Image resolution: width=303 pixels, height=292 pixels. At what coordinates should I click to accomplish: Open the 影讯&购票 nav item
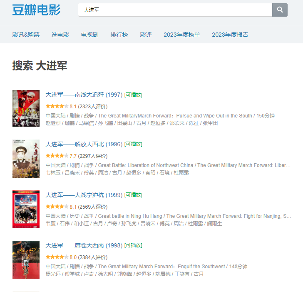[x=26, y=35]
